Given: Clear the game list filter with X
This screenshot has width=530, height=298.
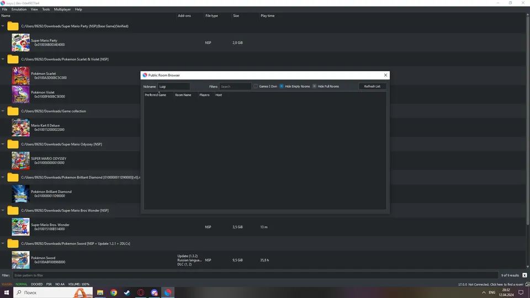Looking at the screenshot, I should click(x=524, y=275).
